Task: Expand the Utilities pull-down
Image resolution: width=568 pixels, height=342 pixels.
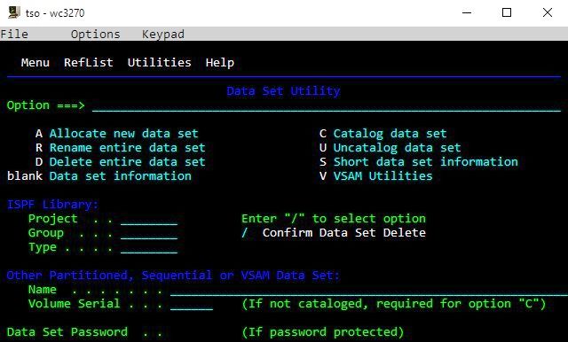Action: pyautogui.click(x=160, y=63)
